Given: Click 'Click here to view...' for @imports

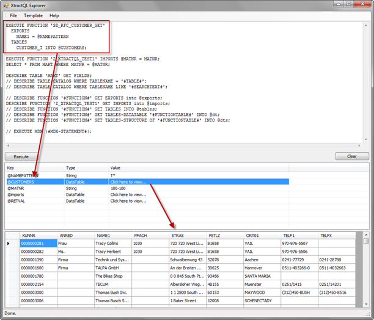Looking at the screenshot, I should [128, 194].
